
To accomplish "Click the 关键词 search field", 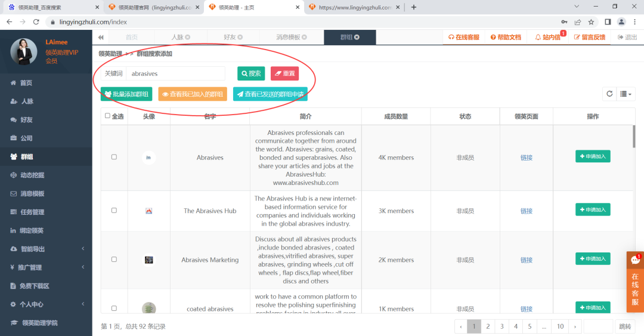I will pyautogui.click(x=175, y=73).
